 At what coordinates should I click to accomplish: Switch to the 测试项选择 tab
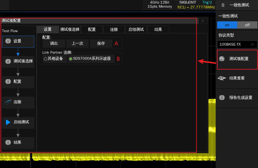(70, 29)
